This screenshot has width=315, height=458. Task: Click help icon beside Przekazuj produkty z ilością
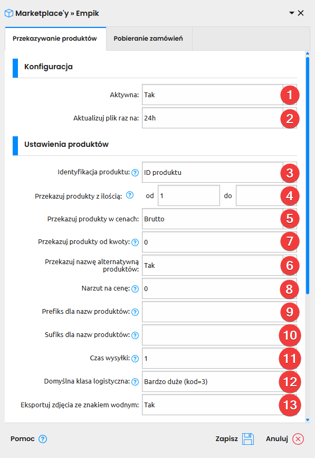[x=130, y=195]
